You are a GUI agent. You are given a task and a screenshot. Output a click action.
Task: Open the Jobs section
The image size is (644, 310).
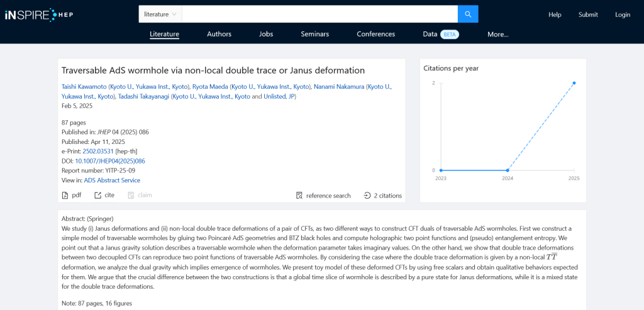click(x=266, y=34)
